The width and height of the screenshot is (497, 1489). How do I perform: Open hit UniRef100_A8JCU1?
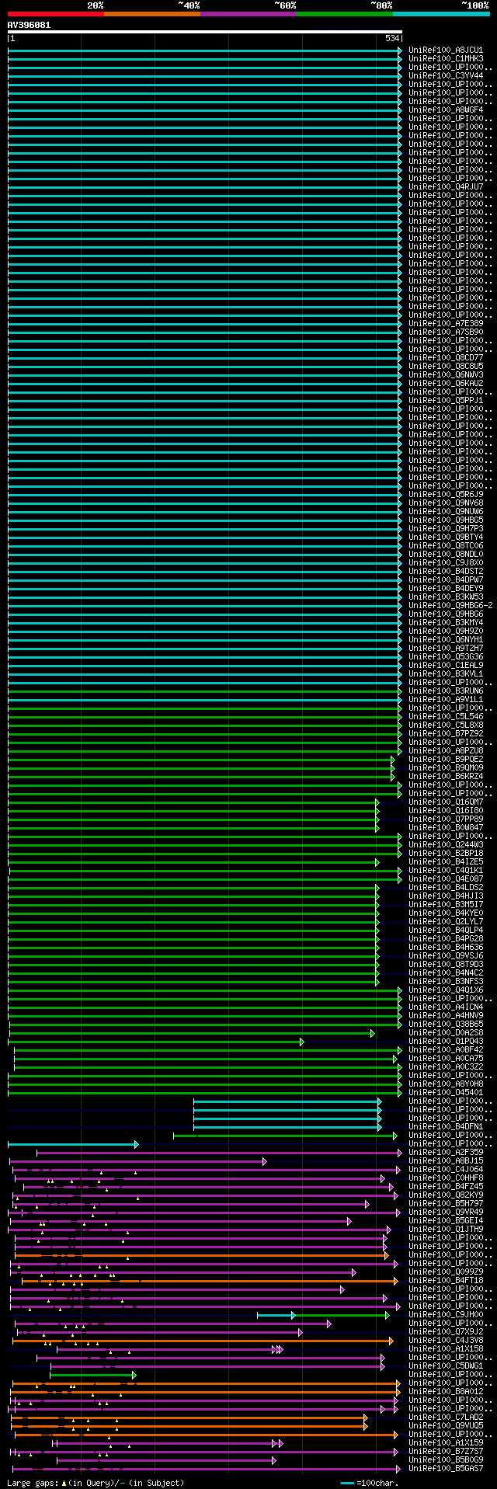point(446,50)
